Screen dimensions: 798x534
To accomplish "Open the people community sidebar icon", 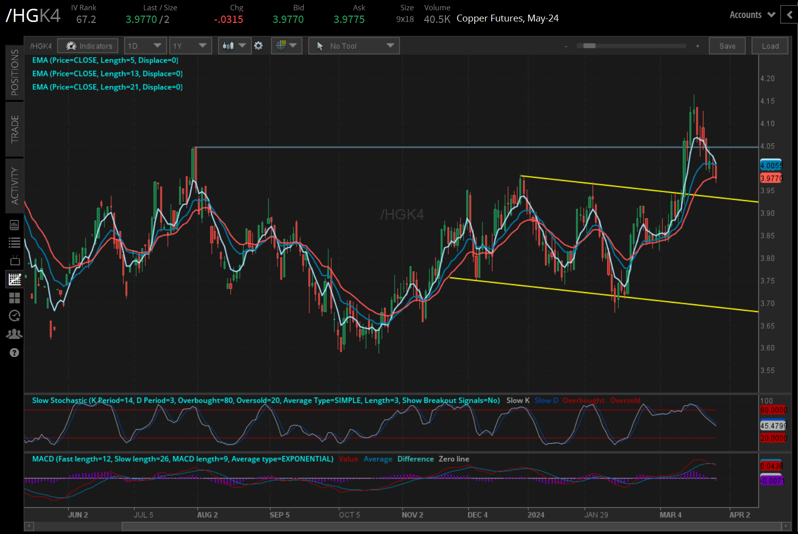I will click(x=15, y=334).
